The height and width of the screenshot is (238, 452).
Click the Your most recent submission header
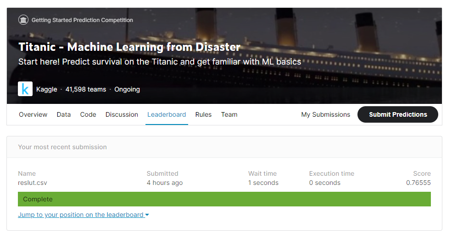(62, 147)
